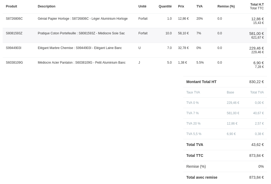The height and width of the screenshot is (184, 271).
Task: Click the quantity 1.0 cell
Action: (169, 19)
